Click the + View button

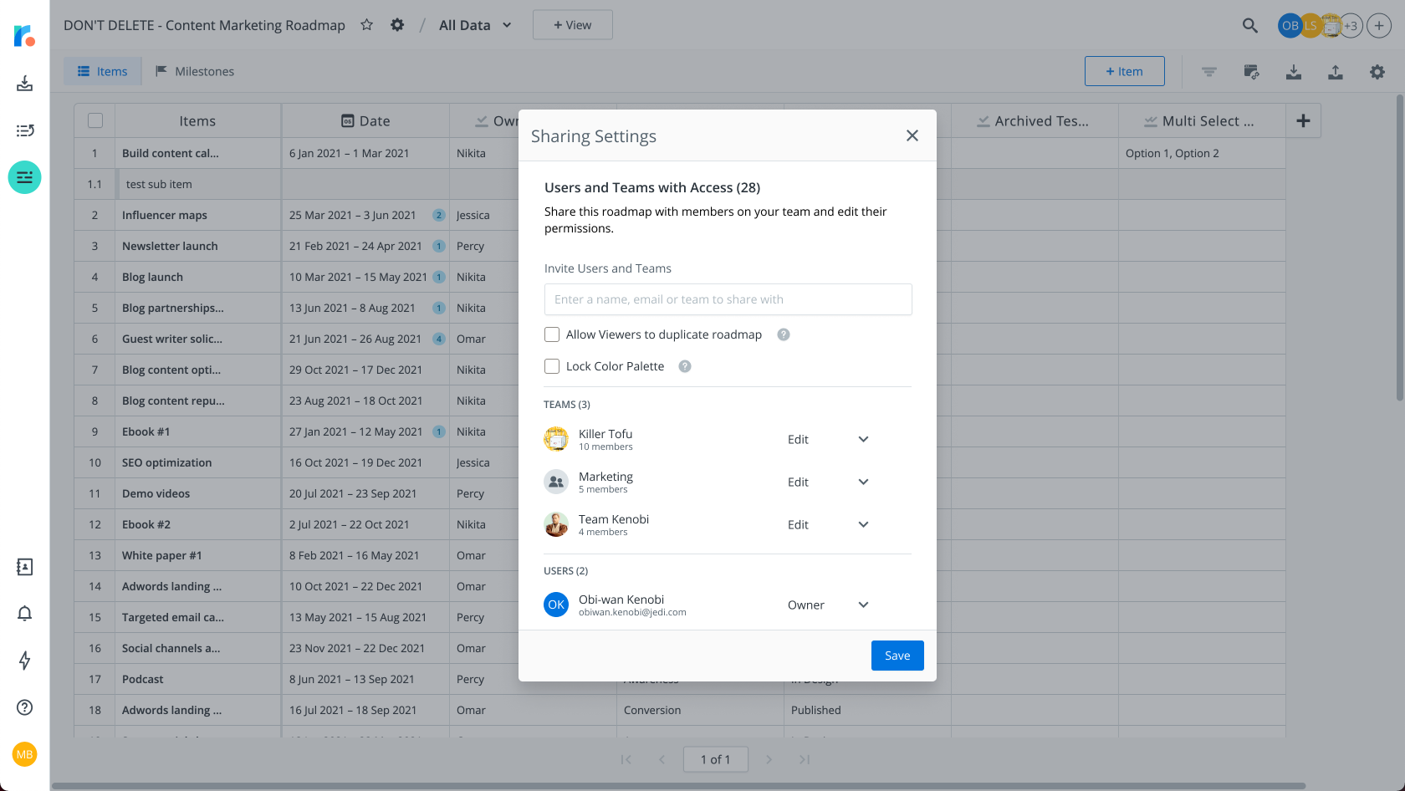(572, 24)
